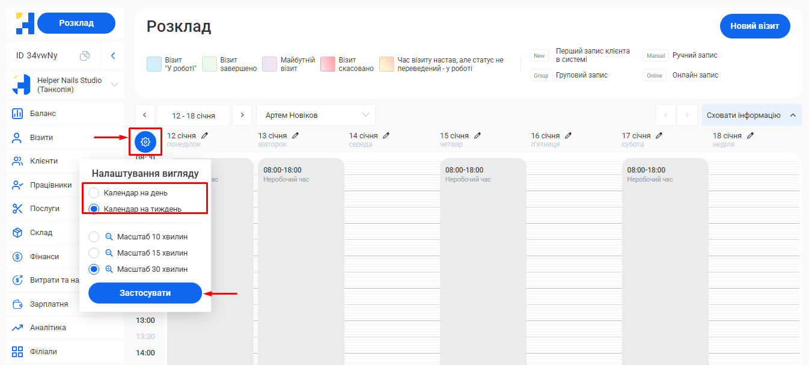Go to the next week with right arrow
This screenshot has height=365, width=809.
[x=242, y=115]
